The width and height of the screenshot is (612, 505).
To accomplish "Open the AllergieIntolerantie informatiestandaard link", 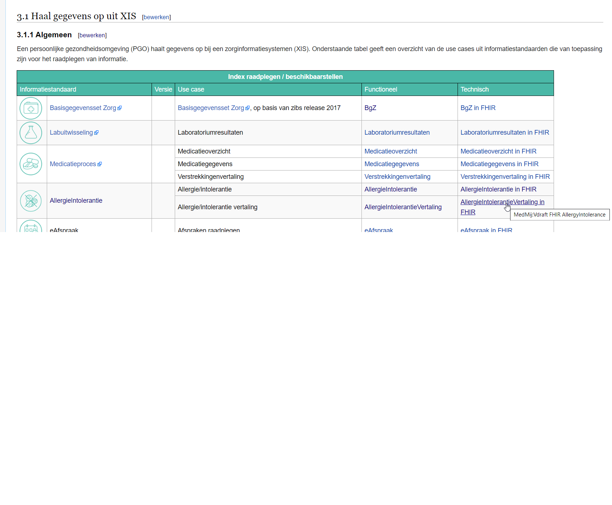I will click(x=76, y=201).
